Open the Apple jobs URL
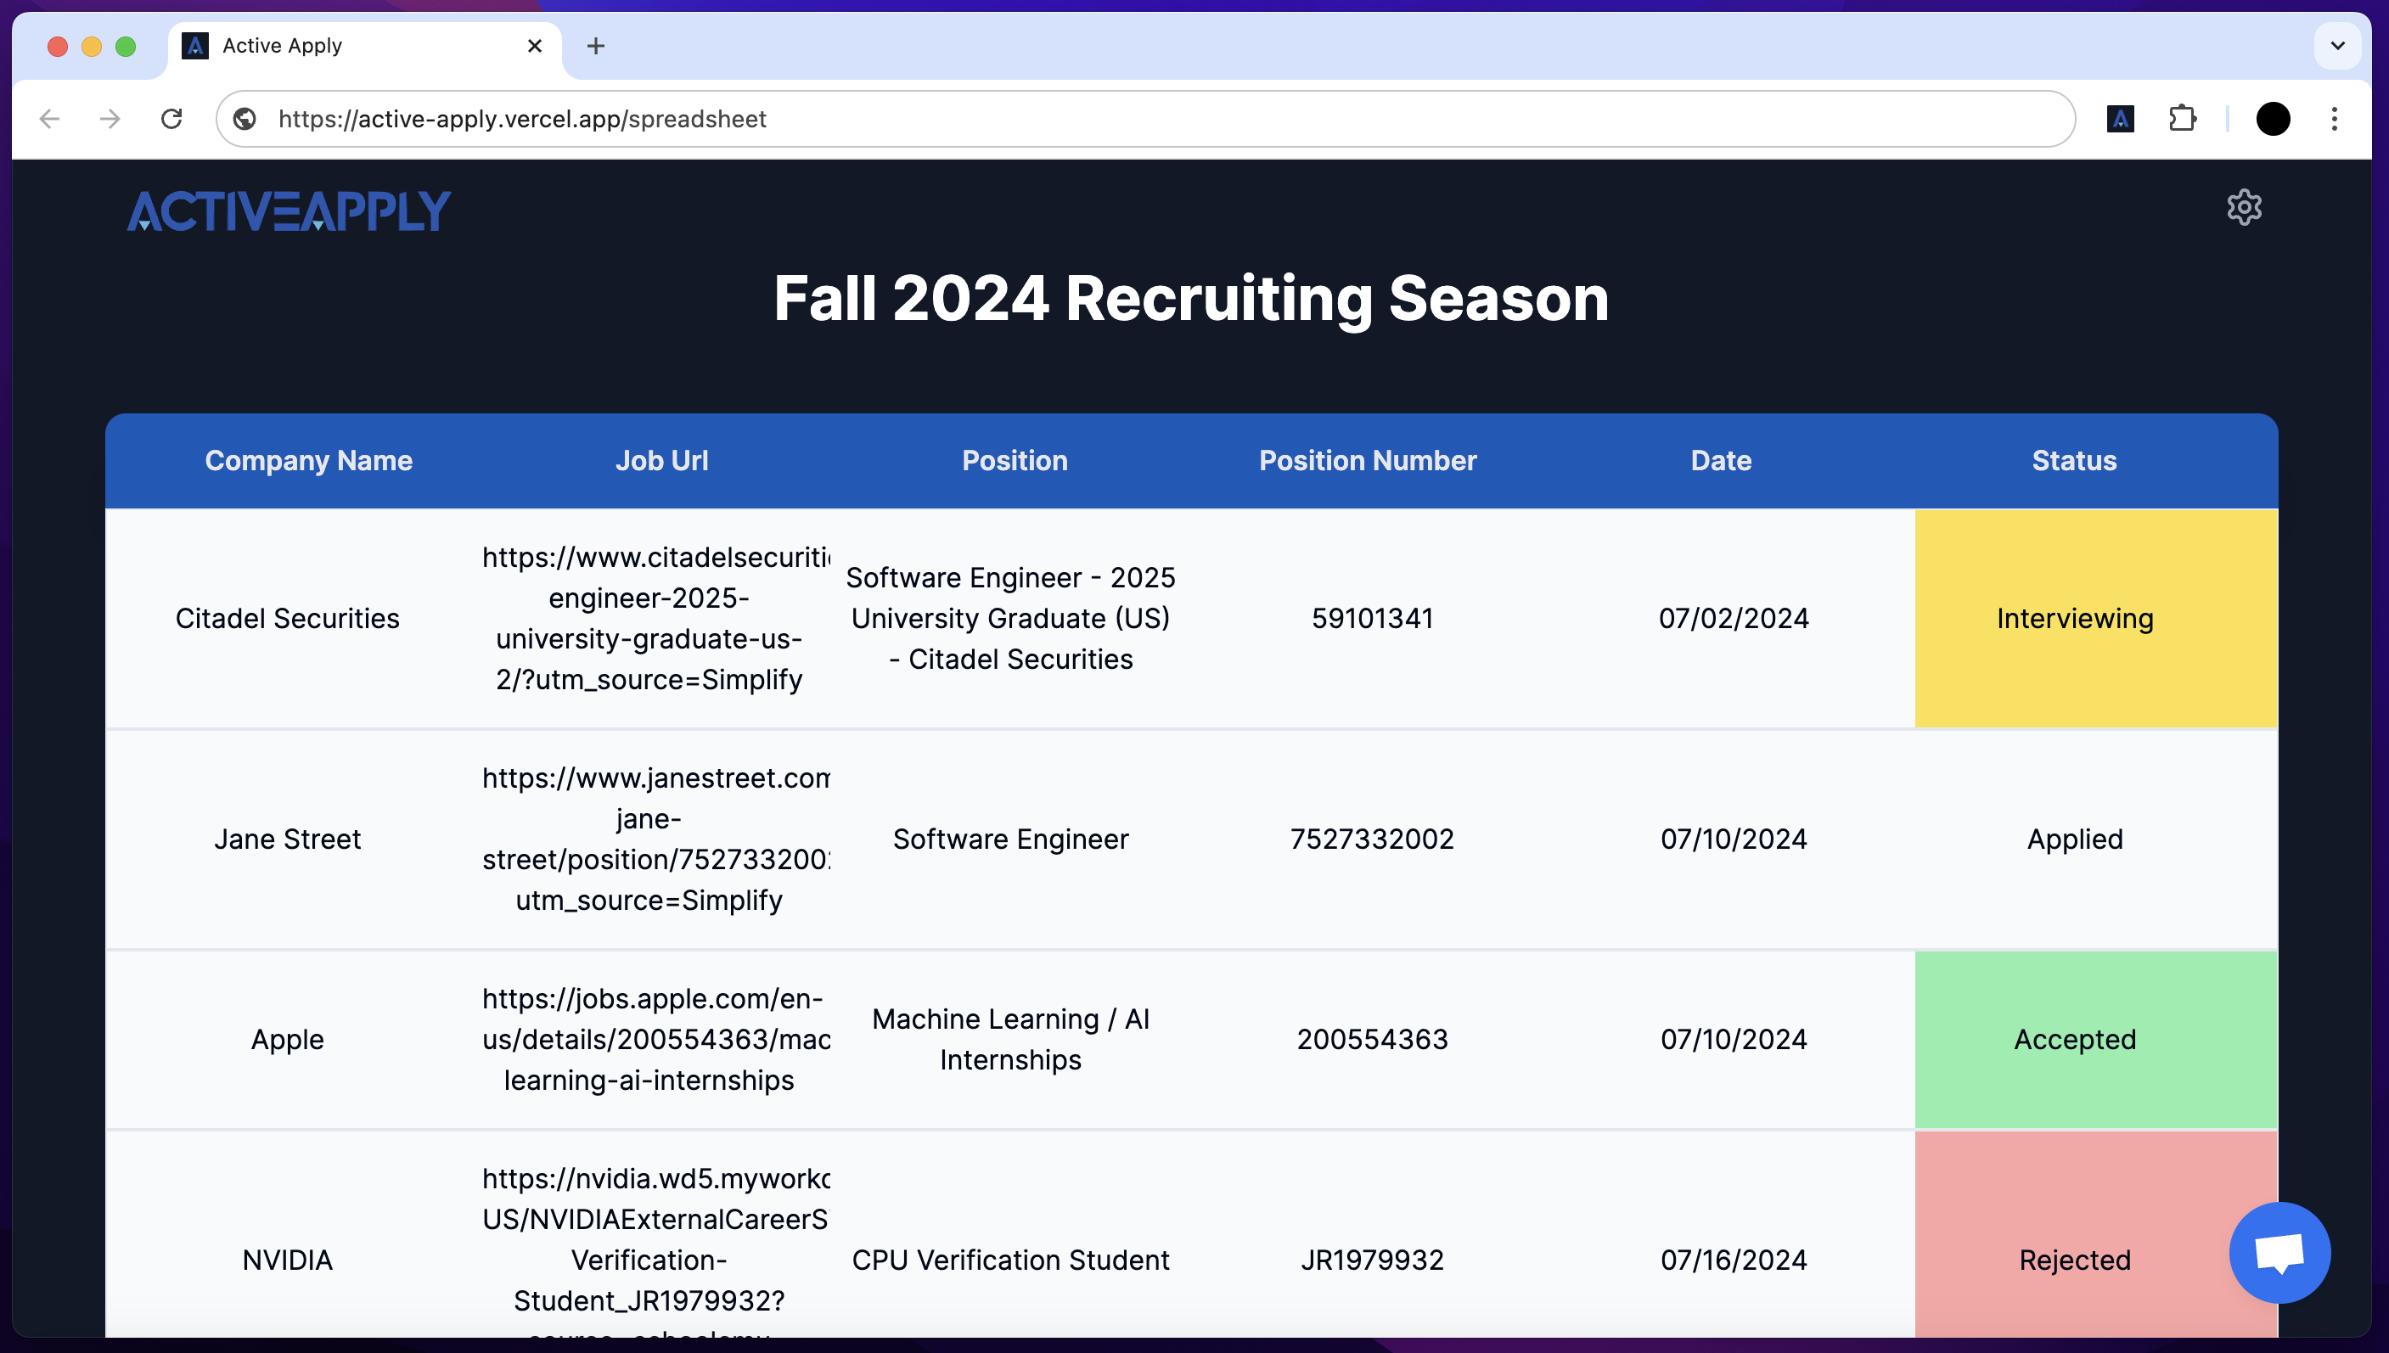The height and width of the screenshot is (1353, 2389). tap(655, 1039)
